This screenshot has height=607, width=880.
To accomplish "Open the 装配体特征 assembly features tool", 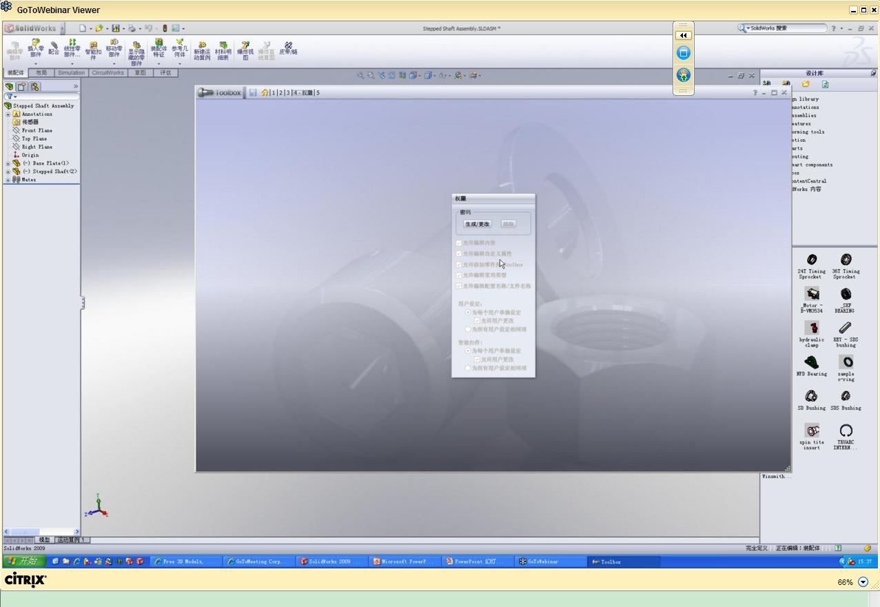I will 158,49.
